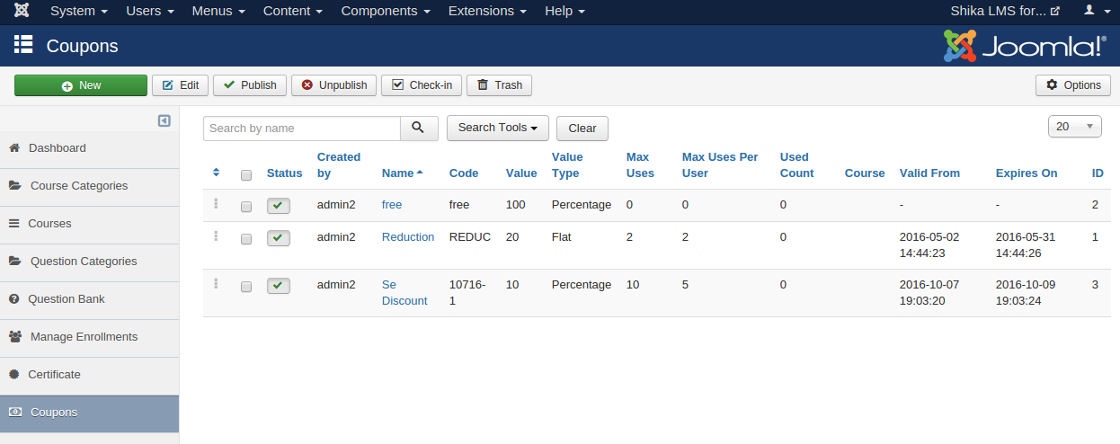Create a new coupon with New button
This screenshot has height=444, width=1120.
click(x=81, y=85)
